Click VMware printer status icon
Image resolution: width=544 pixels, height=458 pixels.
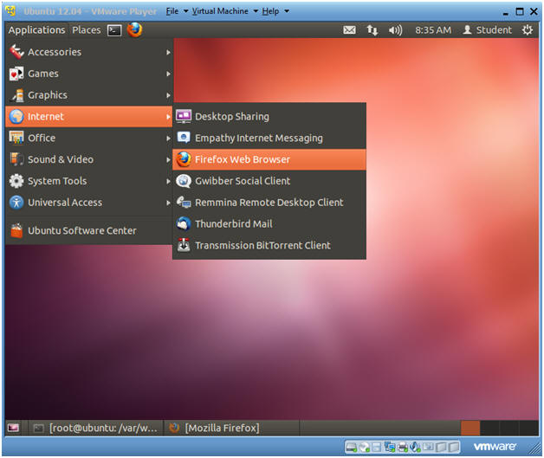(x=403, y=448)
